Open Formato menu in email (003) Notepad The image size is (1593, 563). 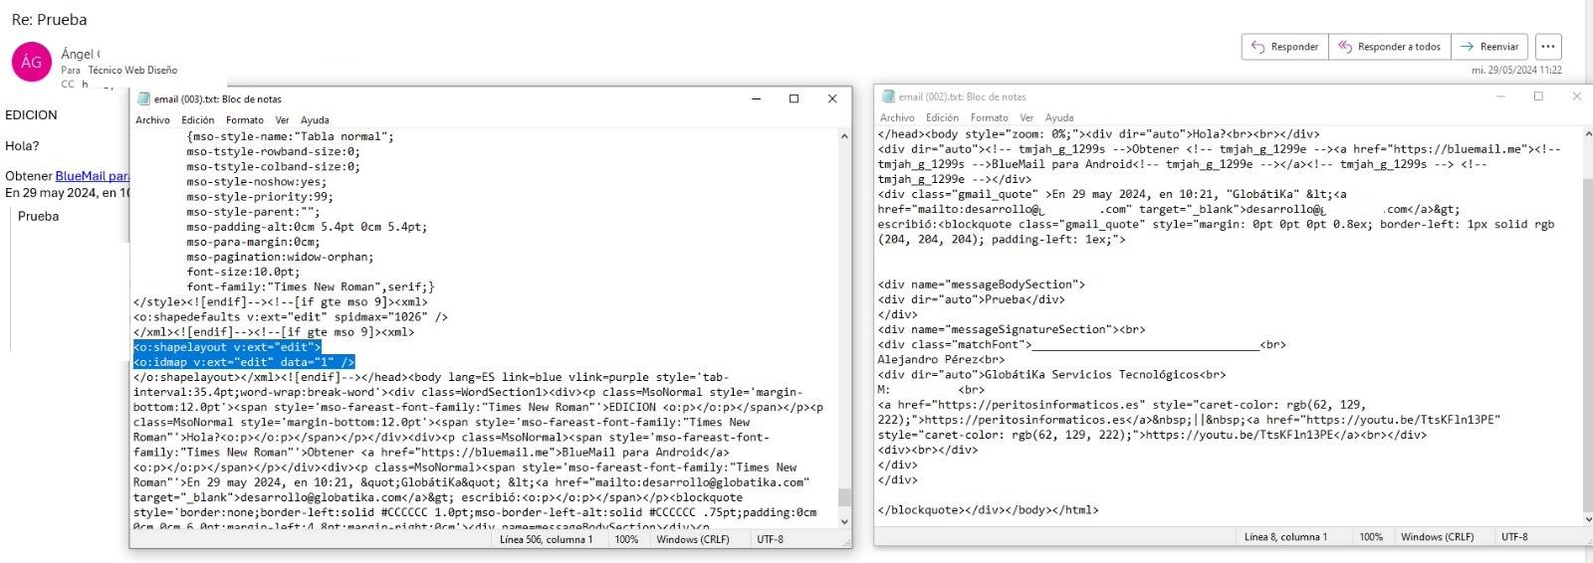pos(245,120)
